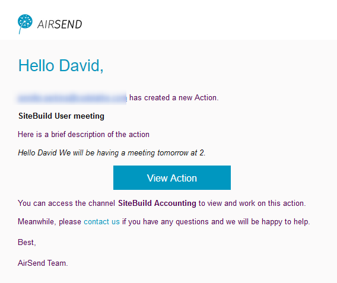Click the View Action button
Viewport: 337px width, 283px height.
(172, 178)
